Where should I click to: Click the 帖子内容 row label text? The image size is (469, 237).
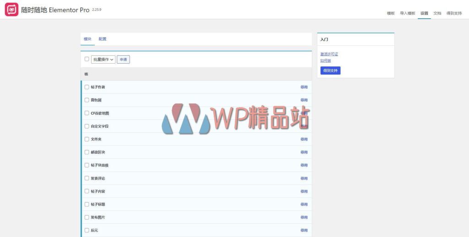pos(98,191)
